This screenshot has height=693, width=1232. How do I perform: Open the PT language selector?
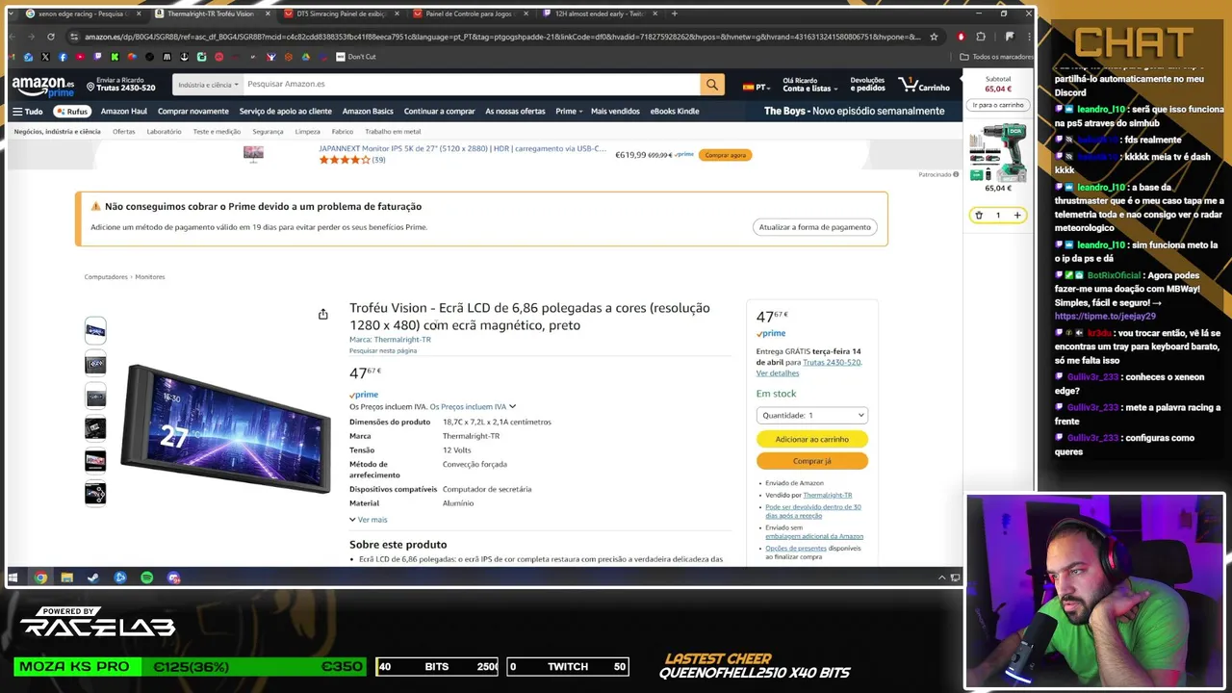click(755, 87)
